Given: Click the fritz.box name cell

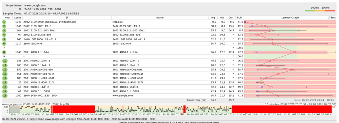Looking at the screenshot, I should point(117,22).
